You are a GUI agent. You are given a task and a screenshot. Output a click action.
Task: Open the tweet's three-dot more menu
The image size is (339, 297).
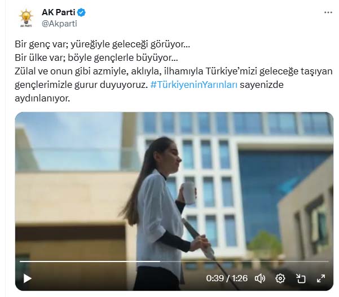pyautogui.click(x=328, y=12)
